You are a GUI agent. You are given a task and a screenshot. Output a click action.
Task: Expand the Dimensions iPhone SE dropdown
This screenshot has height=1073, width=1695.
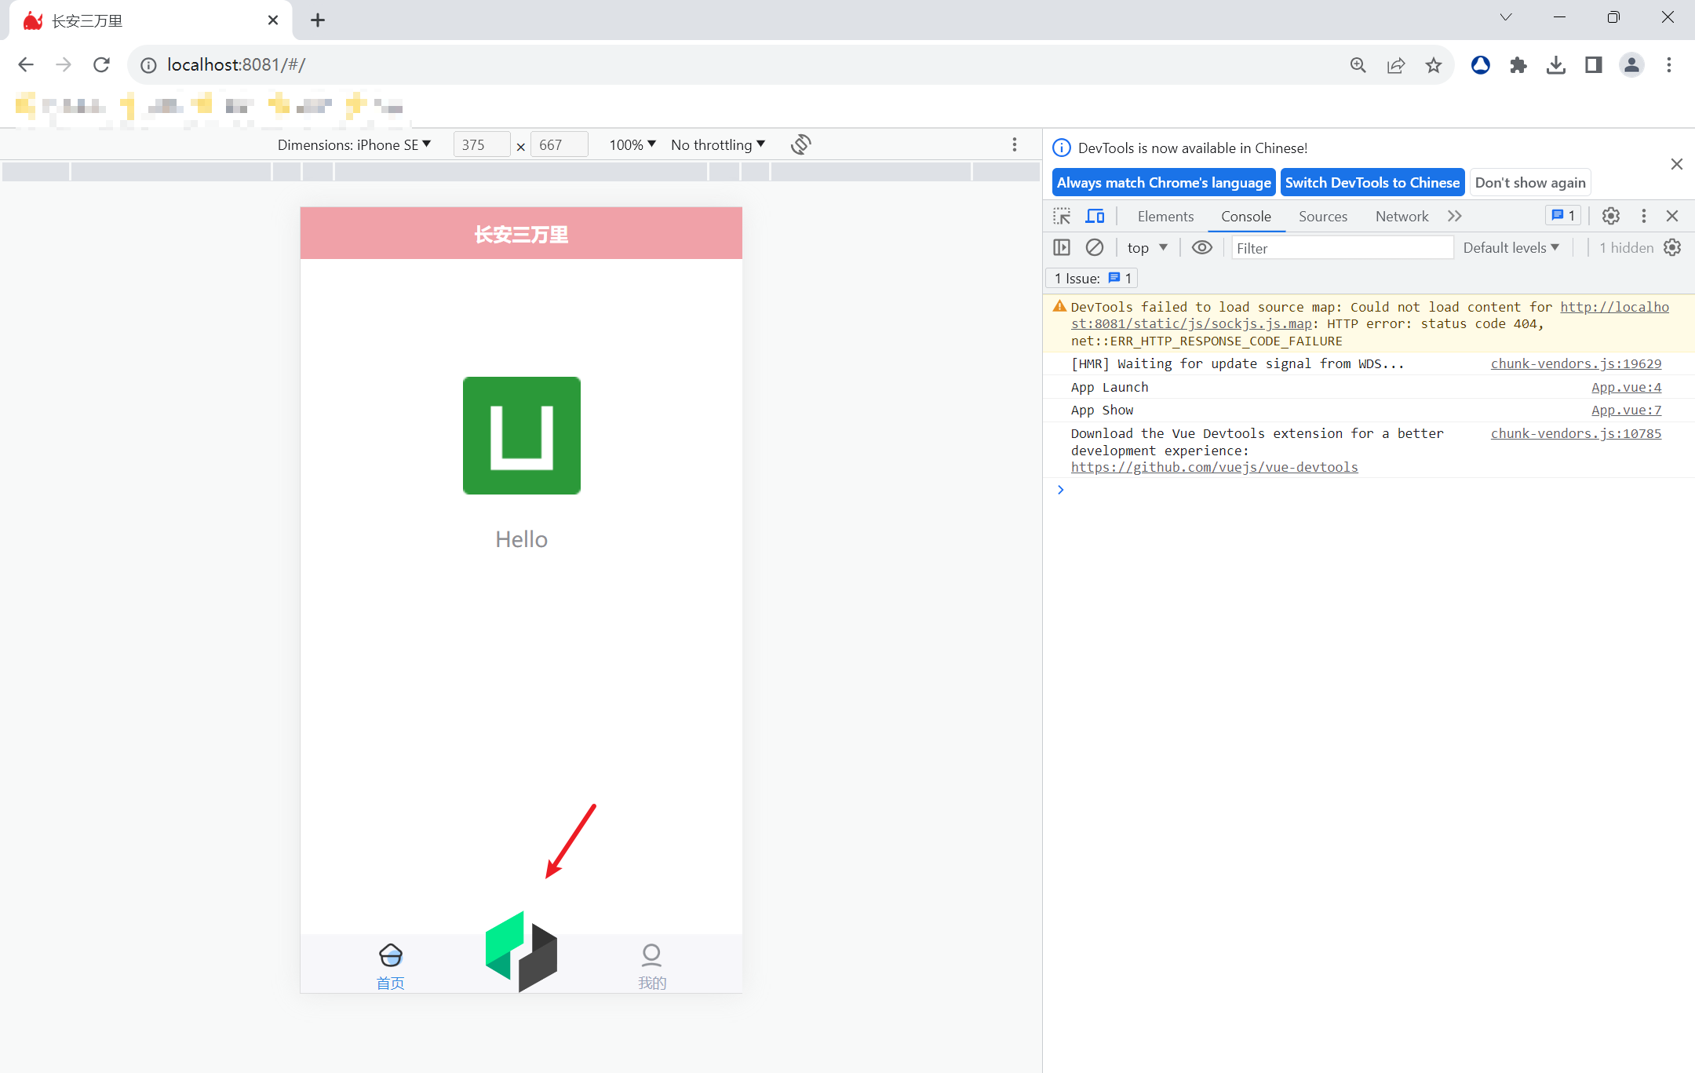click(354, 144)
